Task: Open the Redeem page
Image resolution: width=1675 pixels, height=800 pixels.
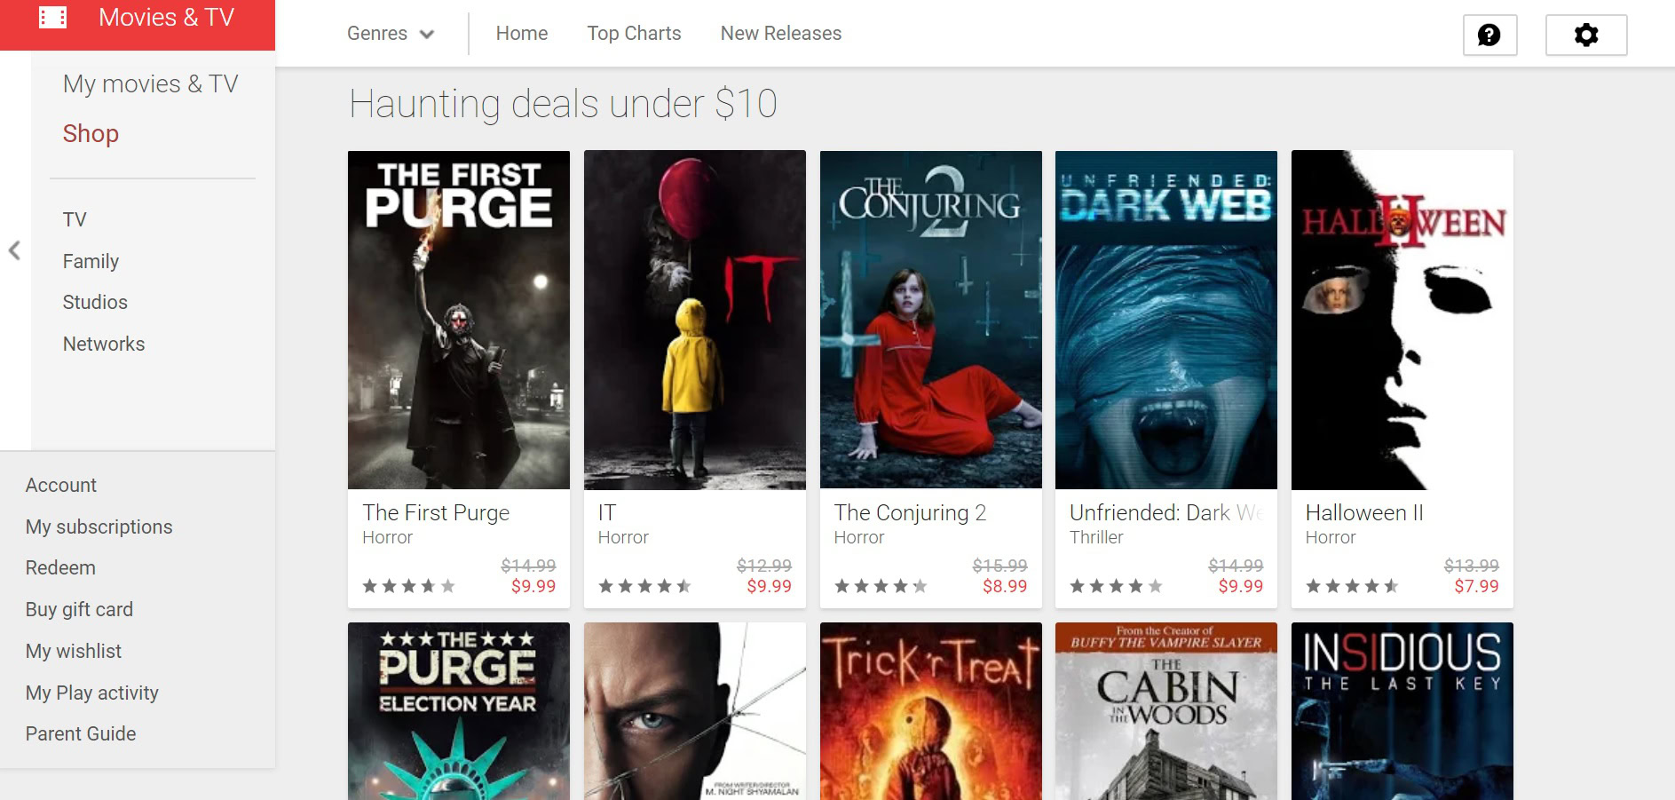Action: 60,567
